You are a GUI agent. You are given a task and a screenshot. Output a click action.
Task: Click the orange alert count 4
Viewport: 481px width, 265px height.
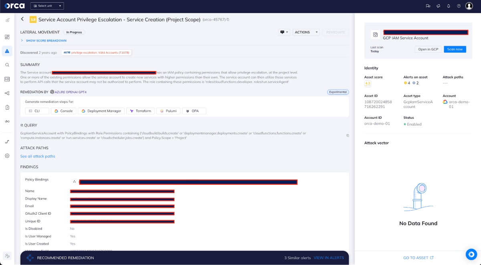tap(407, 83)
